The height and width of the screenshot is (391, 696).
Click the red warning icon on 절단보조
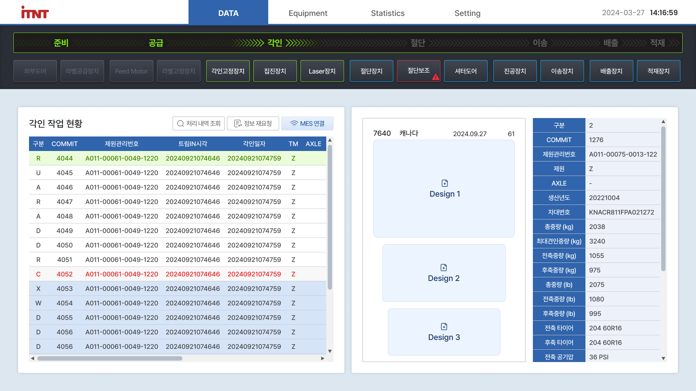pyautogui.click(x=435, y=77)
